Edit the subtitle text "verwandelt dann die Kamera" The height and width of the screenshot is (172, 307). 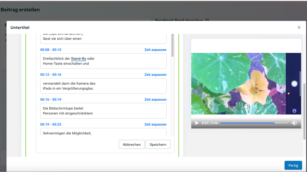tap(103, 86)
